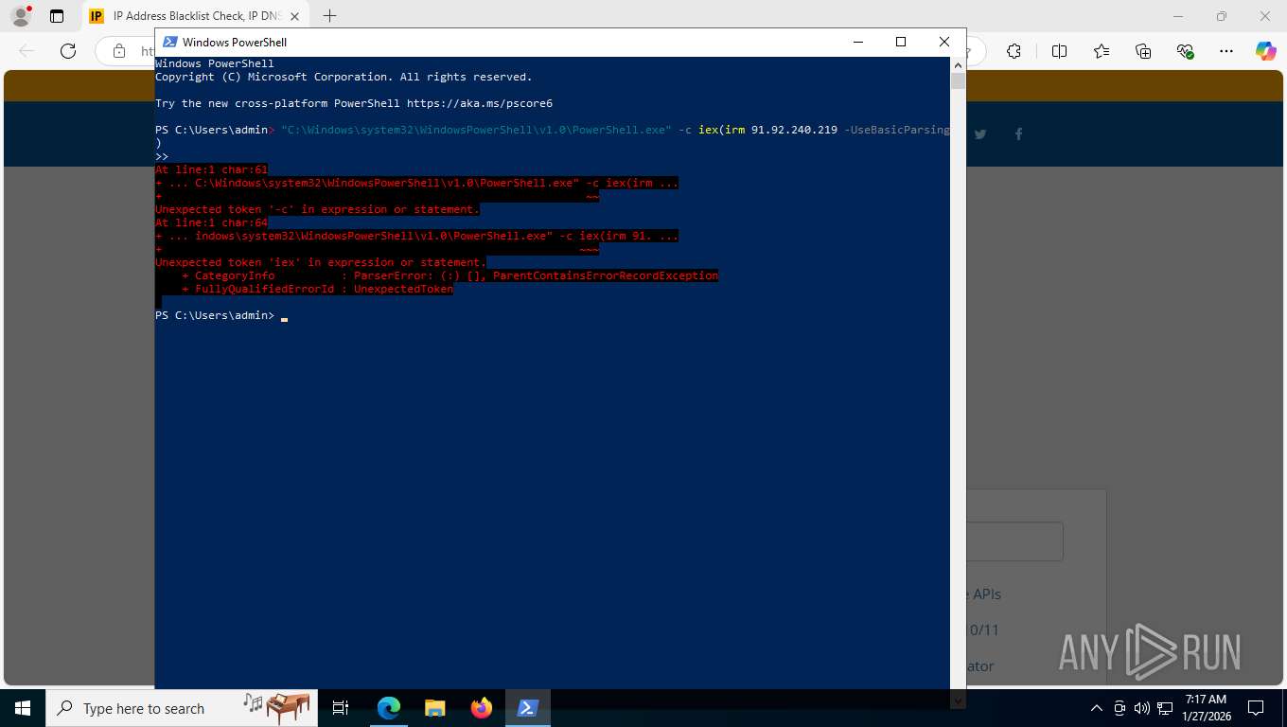
Task: Select PowerShell taskbar button
Action: pos(528,708)
